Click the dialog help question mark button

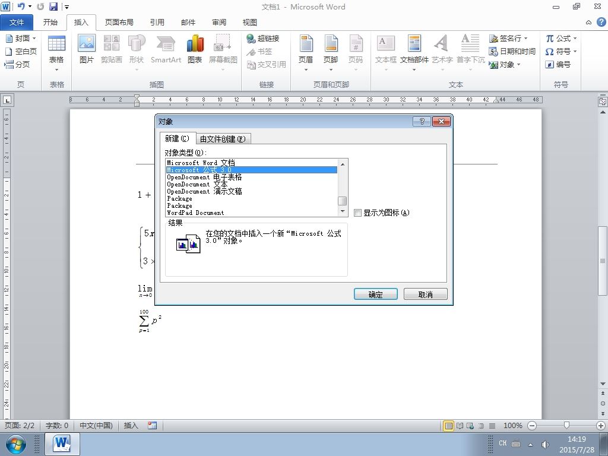coord(422,121)
